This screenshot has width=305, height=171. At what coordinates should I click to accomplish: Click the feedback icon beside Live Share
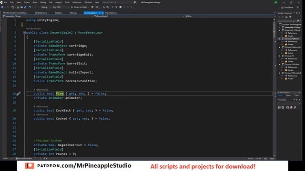(x=298, y=8)
